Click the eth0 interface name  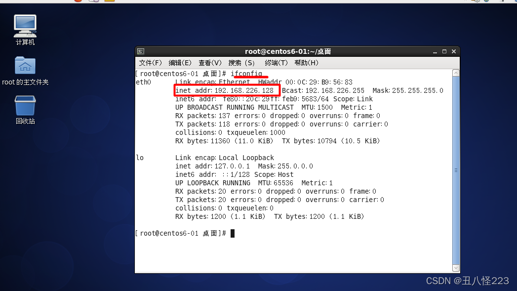(143, 82)
